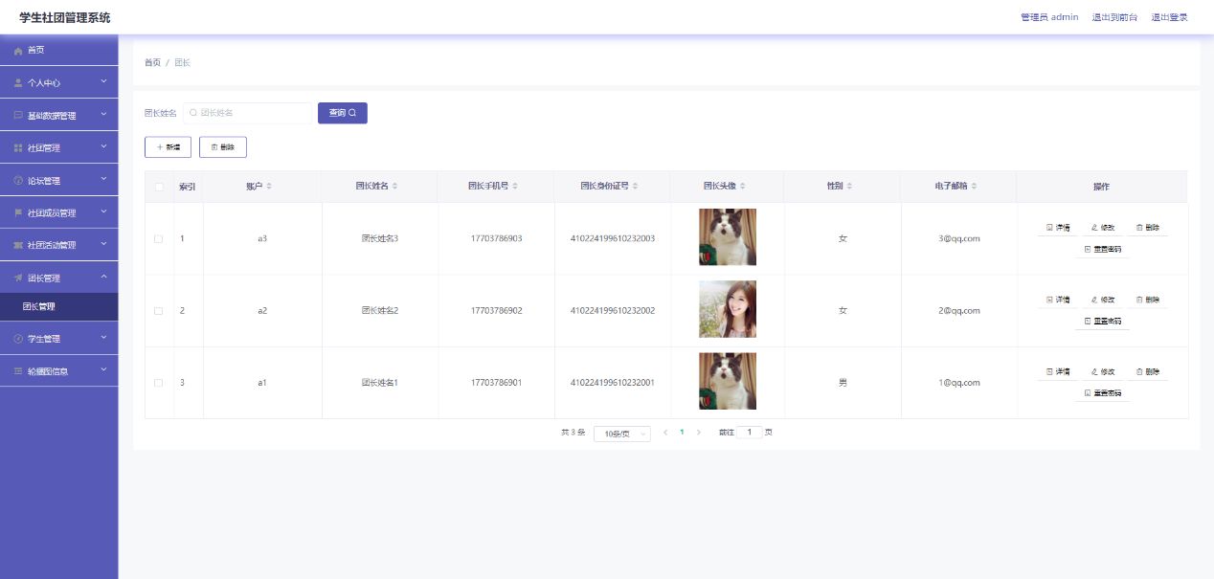The width and height of the screenshot is (1214, 579).
Task: Open the girl avatar thumbnail in a2 row
Action: point(728,309)
